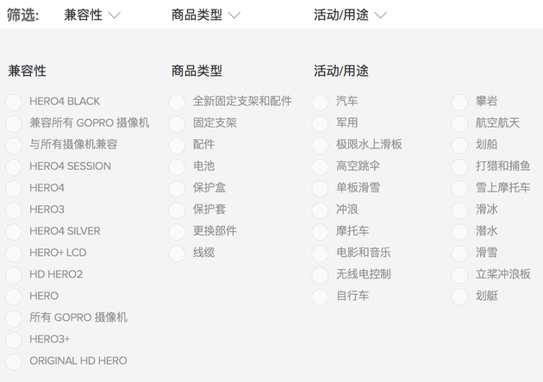Screen dimensions: 543x382
Task: Expand the 活动/用途 filter dropdown
Action: [350, 15]
